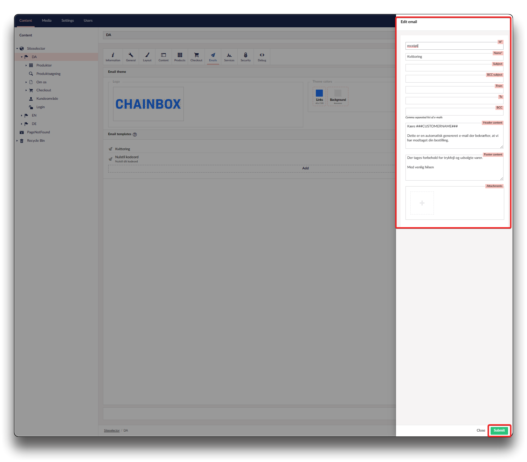Expand the Om os tree node
The image size is (527, 462).
coord(26,82)
